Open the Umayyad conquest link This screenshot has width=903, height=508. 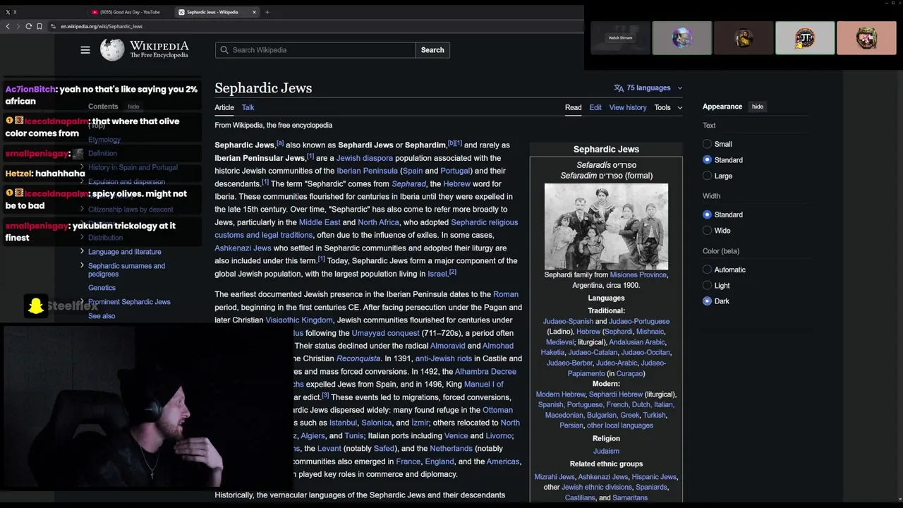385,333
